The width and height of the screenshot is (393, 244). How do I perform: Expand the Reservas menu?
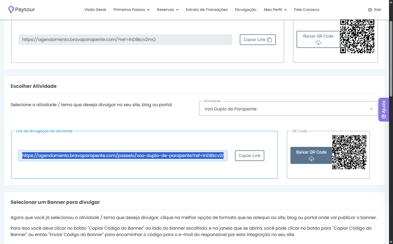click(168, 10)
